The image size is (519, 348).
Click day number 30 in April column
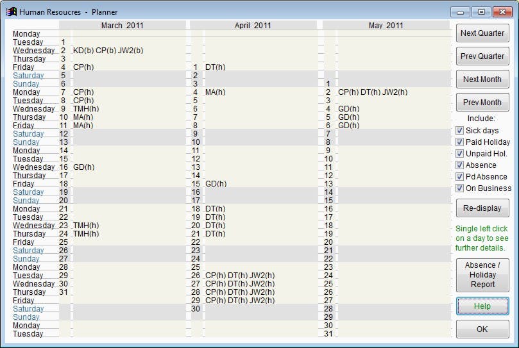tap(196, 309)
